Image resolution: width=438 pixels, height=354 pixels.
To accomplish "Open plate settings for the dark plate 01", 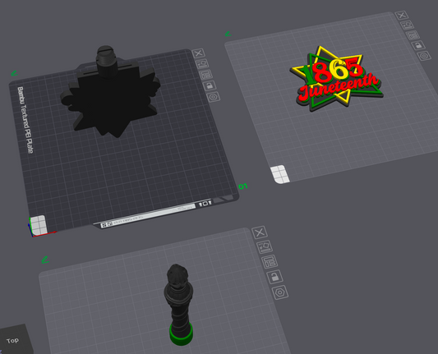I will coord(214,97).
